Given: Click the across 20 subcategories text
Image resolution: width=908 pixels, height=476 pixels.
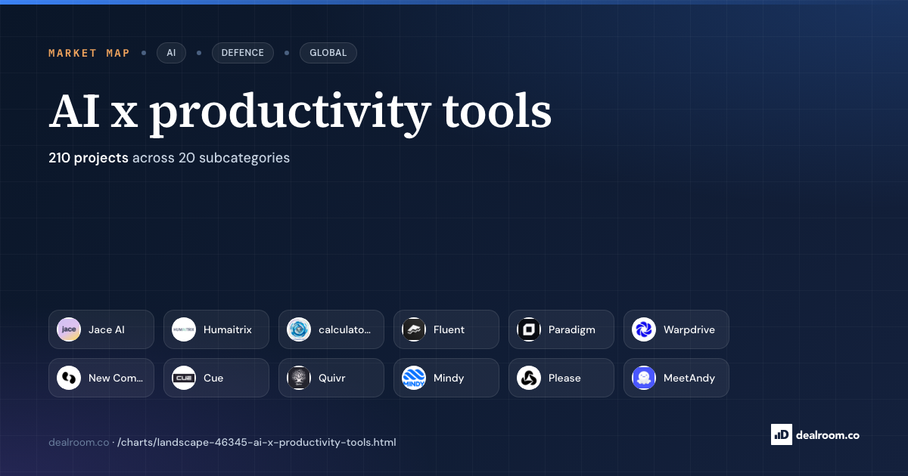Looking at the screenshot, I should [x=211, y=159].
